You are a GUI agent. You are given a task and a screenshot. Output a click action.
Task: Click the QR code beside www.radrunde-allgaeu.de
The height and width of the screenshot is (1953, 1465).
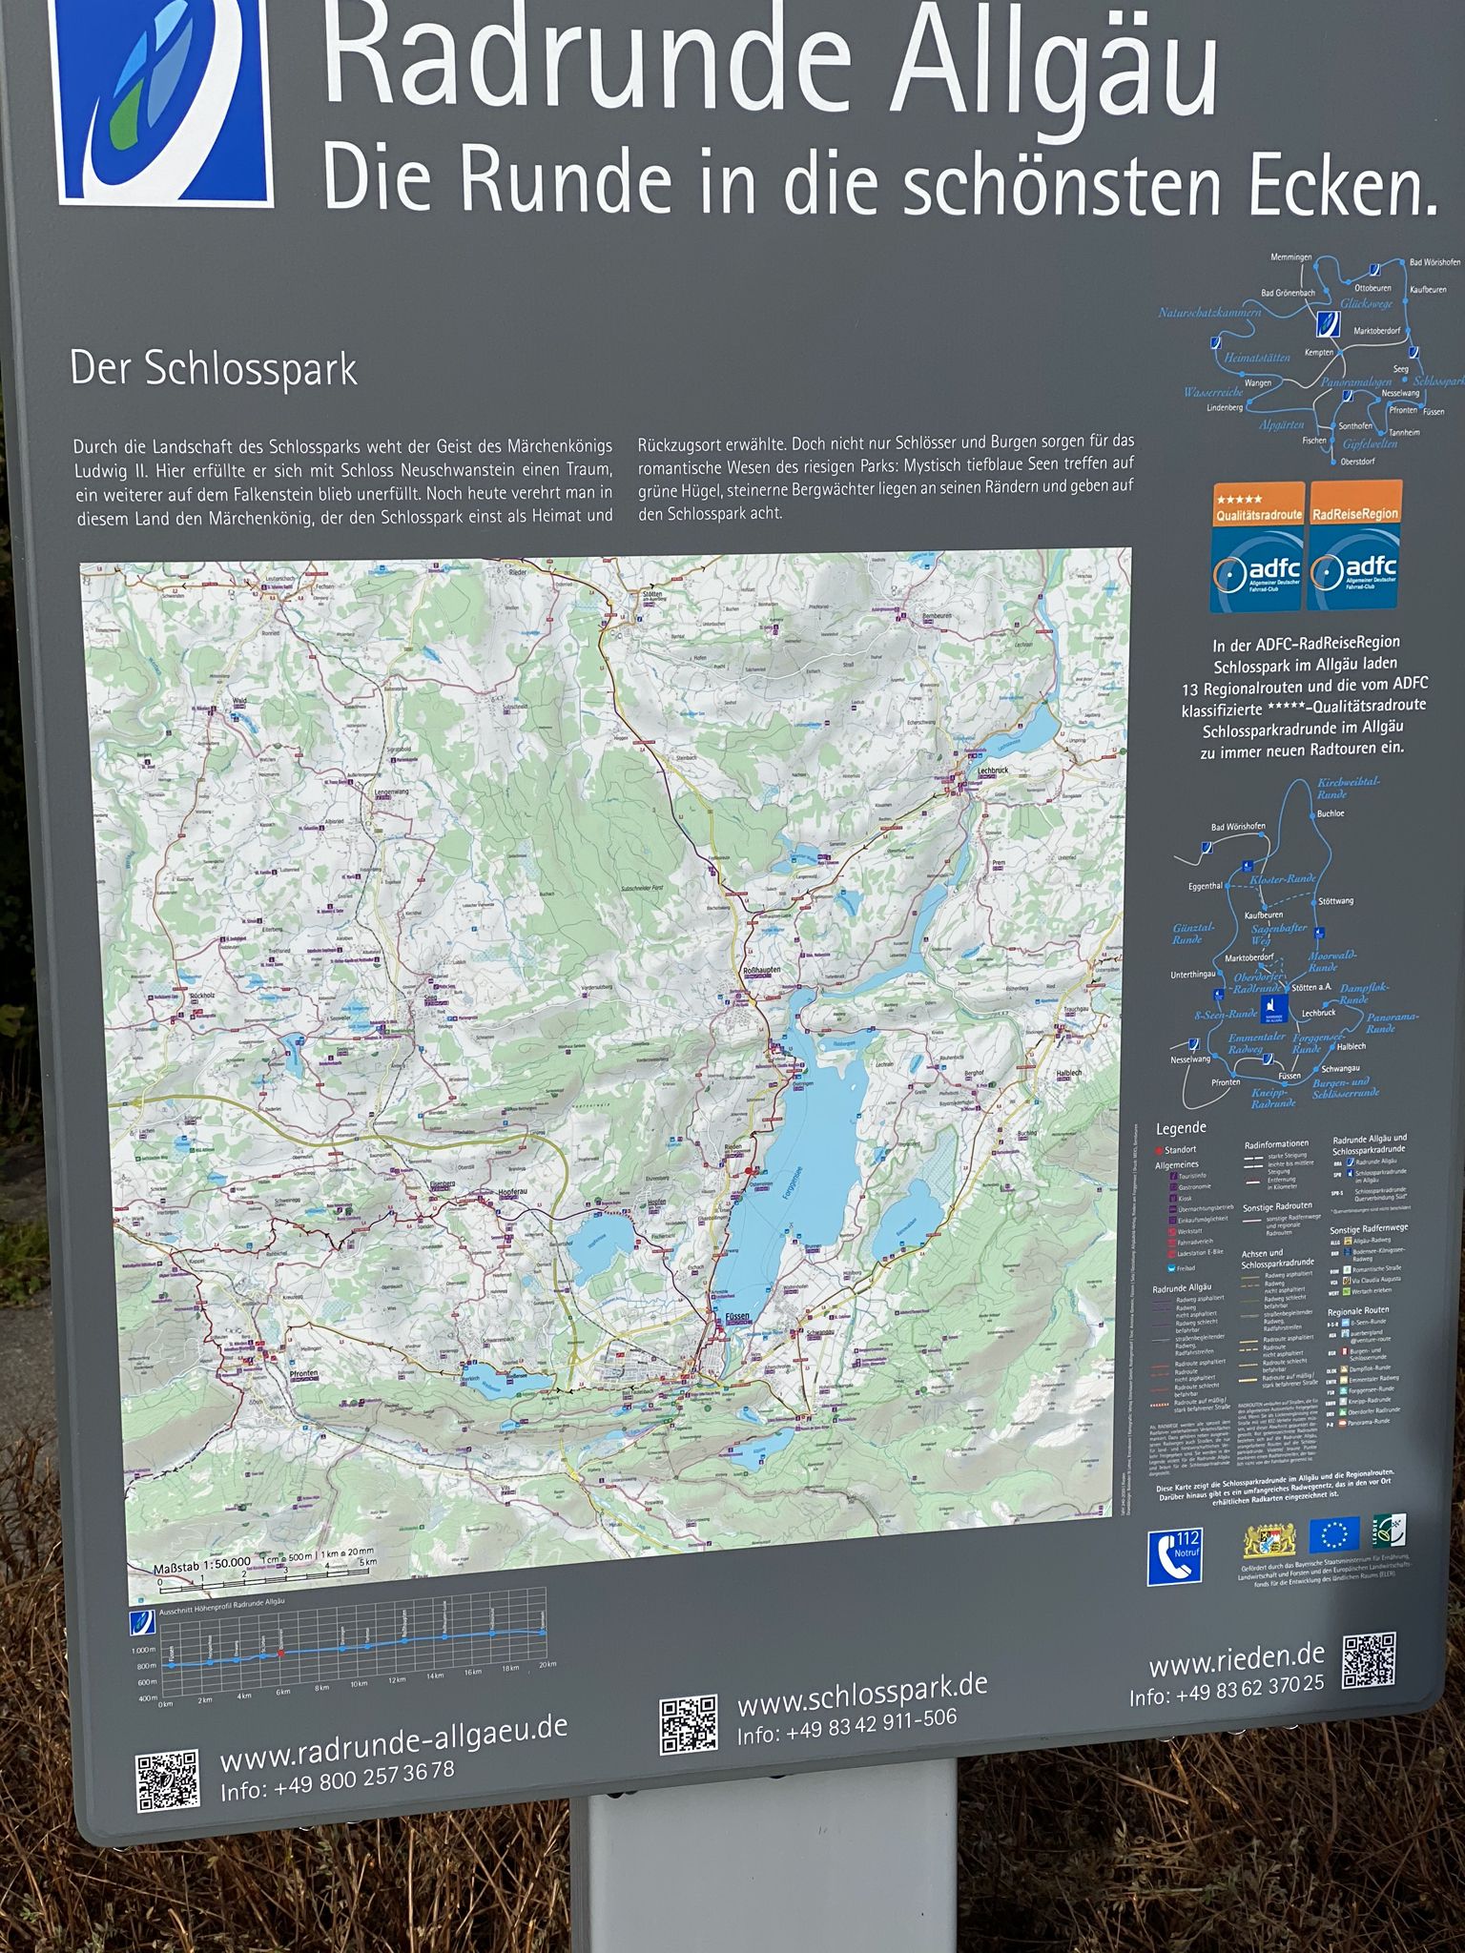point(168,1780)
